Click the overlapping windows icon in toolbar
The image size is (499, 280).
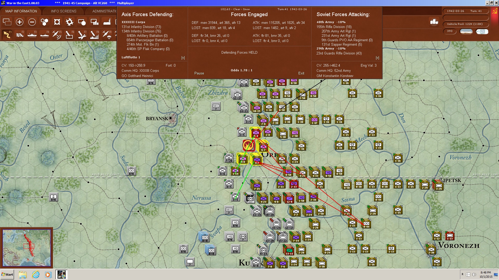tap(7, 22)
